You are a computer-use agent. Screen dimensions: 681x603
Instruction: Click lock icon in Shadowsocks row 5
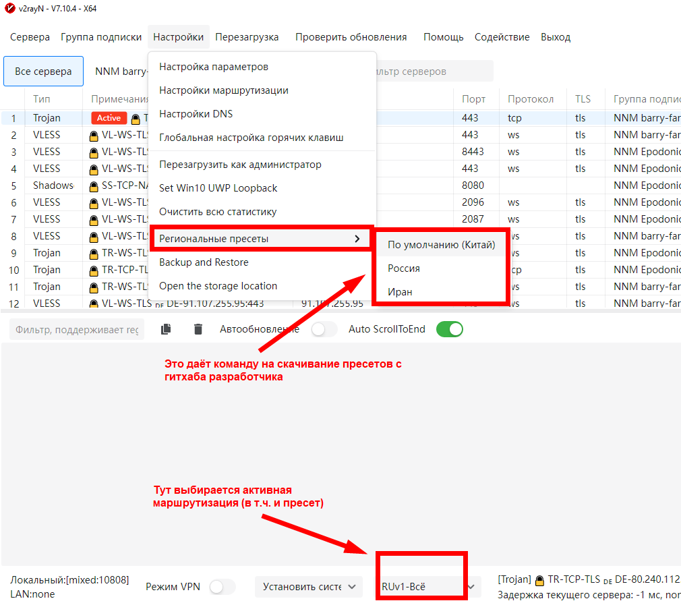tap(93, 186)
